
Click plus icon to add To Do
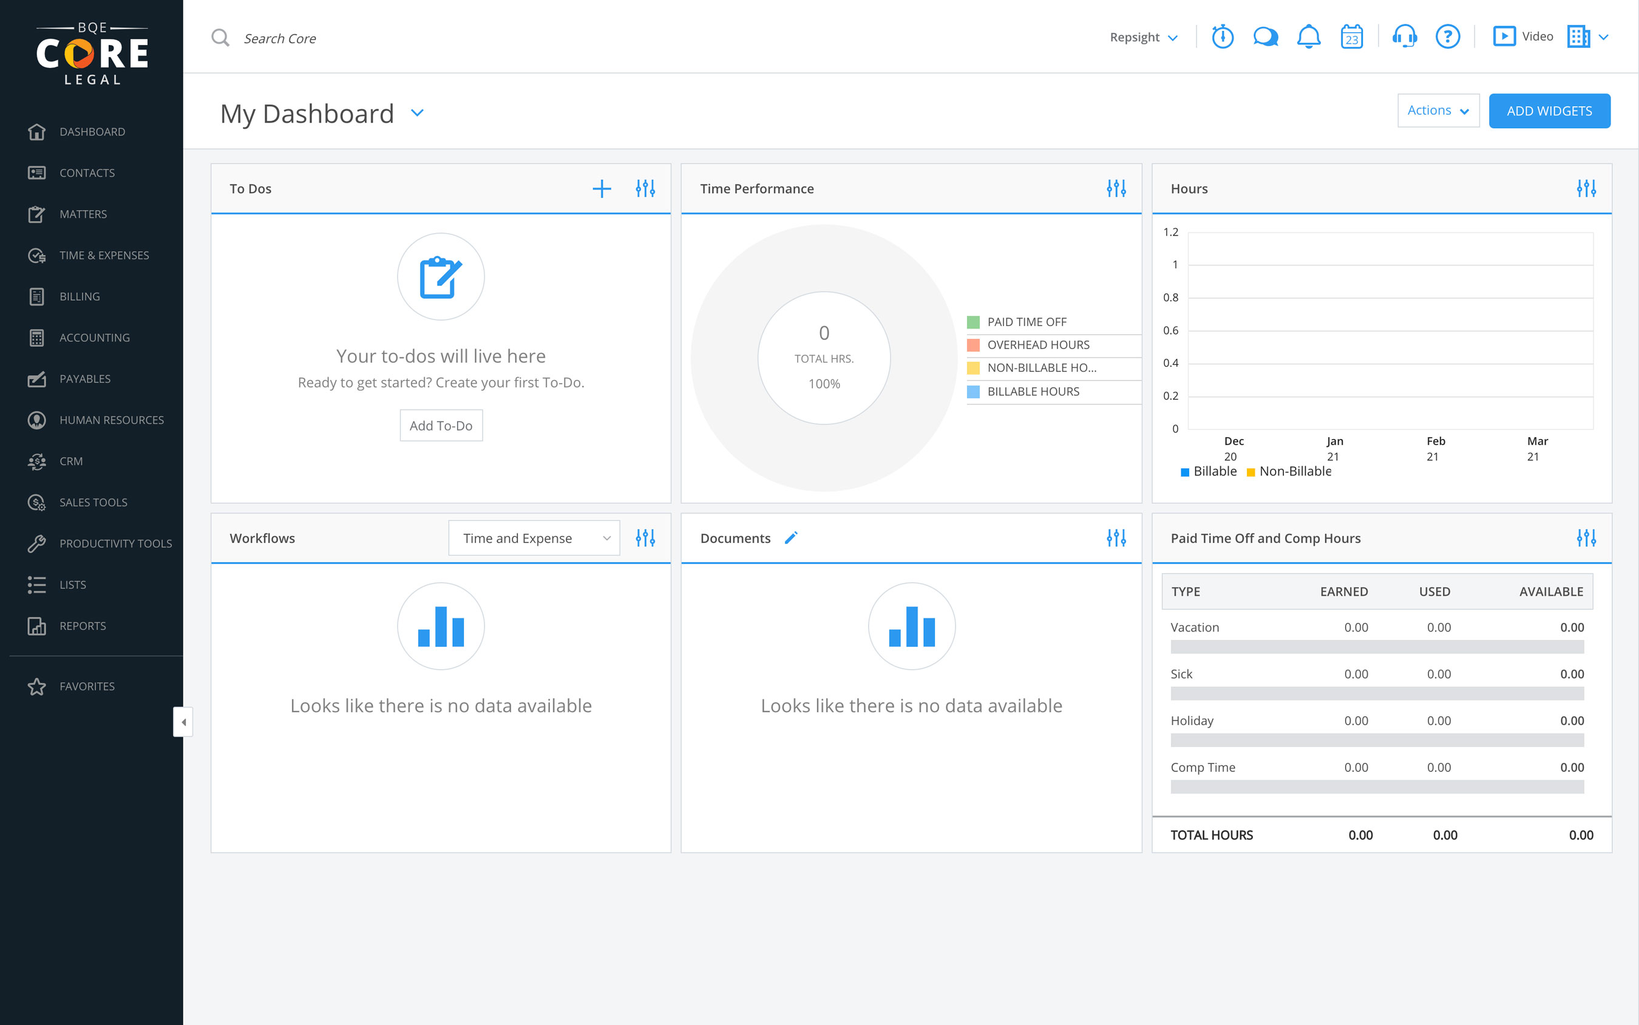(x=602, y=188)
